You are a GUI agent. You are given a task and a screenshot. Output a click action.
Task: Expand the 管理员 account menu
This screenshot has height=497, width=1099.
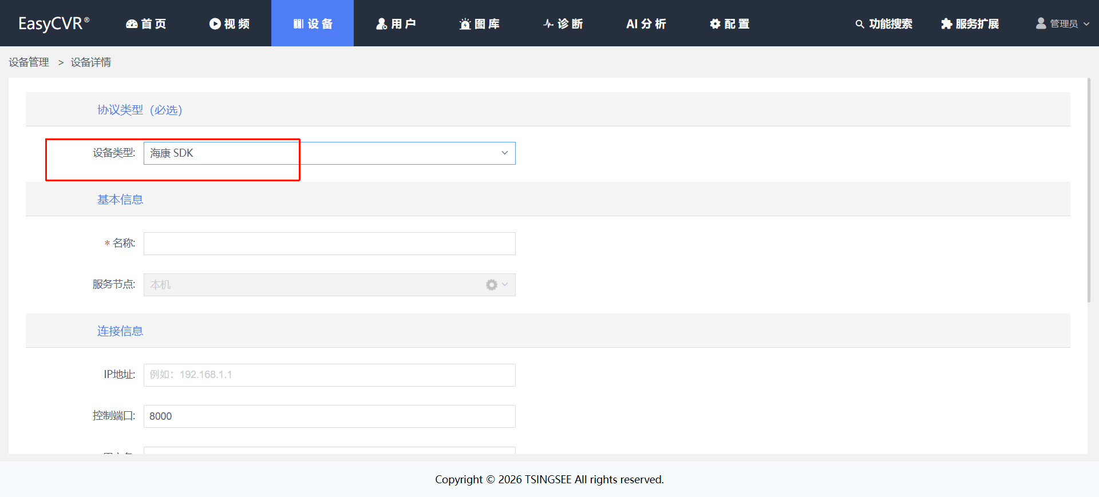click(x=1062, y=24)
